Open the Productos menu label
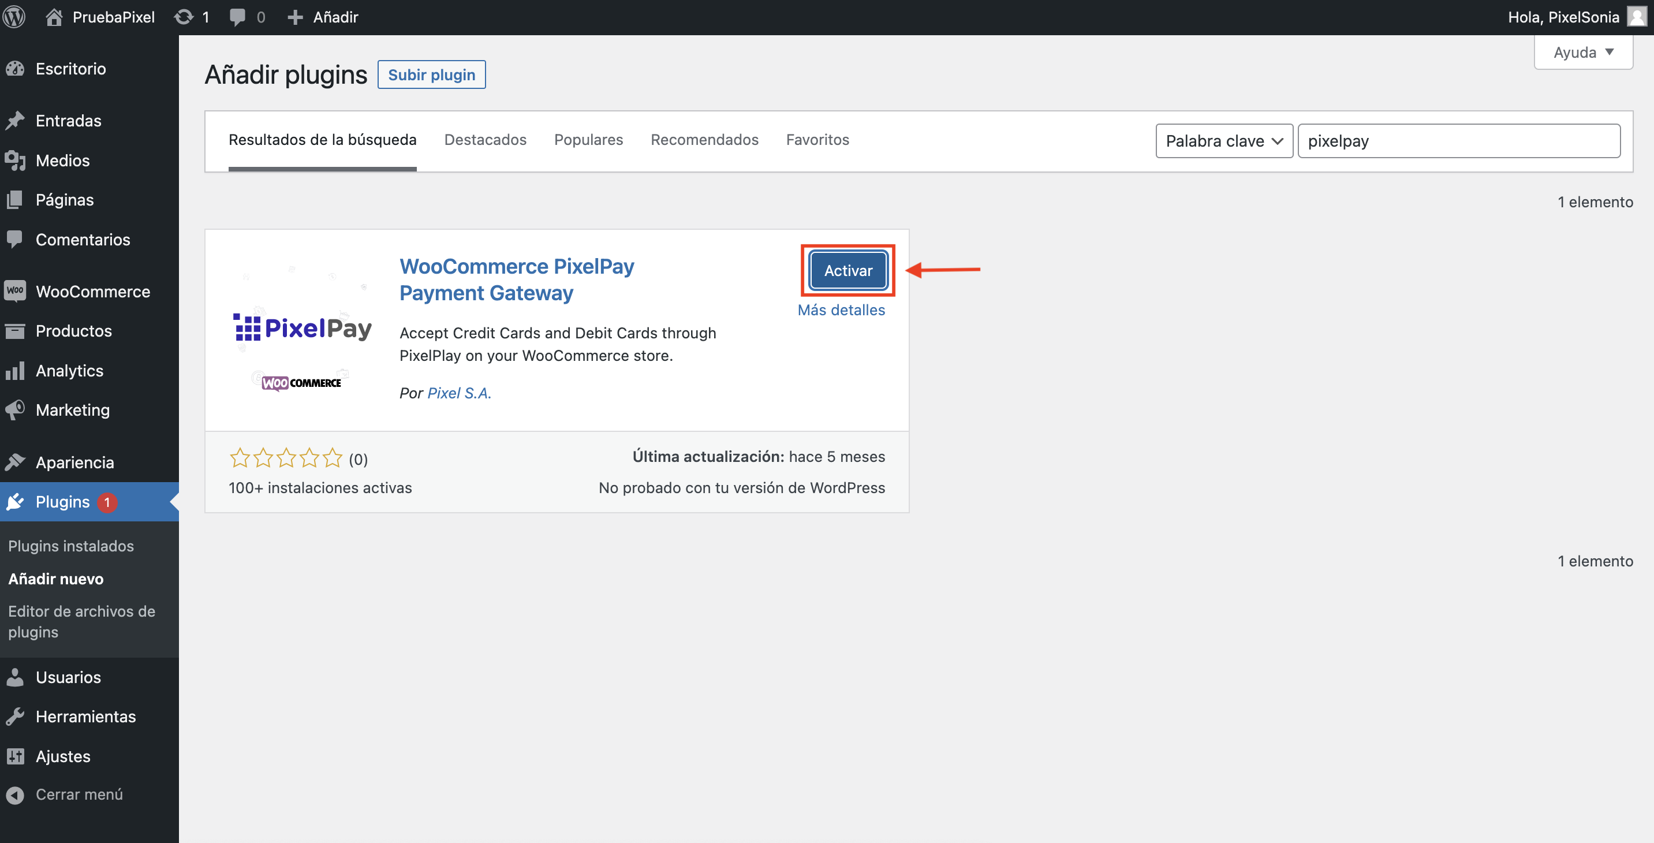This screenshot has height=843, width=1654. (74, 331)
